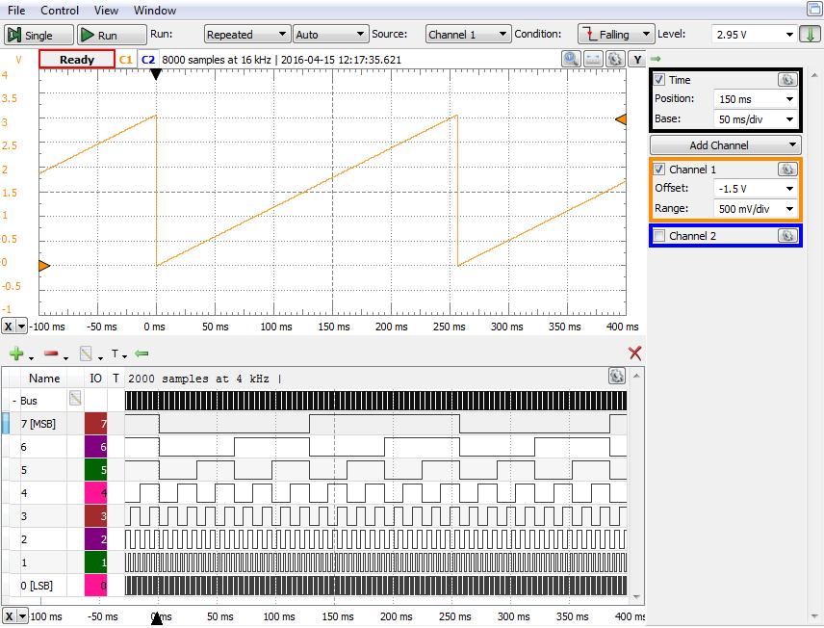Open plot settings gear icon above the plot

[x=615, y=59]
